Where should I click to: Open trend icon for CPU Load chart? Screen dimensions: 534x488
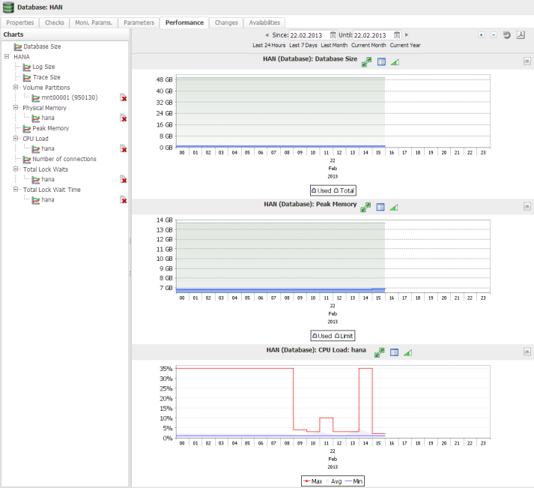(407, 353)
